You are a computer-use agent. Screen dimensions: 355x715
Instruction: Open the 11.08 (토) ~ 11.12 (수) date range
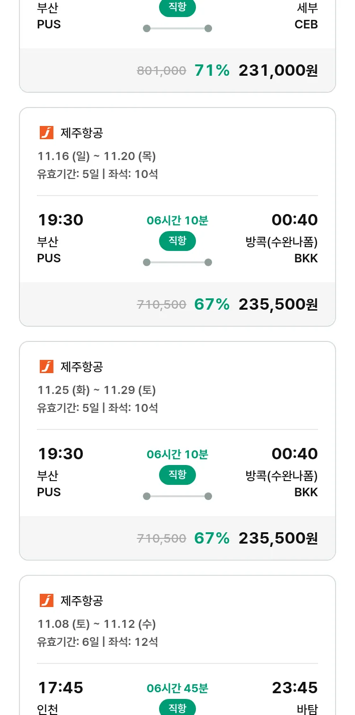pos(97,624)
